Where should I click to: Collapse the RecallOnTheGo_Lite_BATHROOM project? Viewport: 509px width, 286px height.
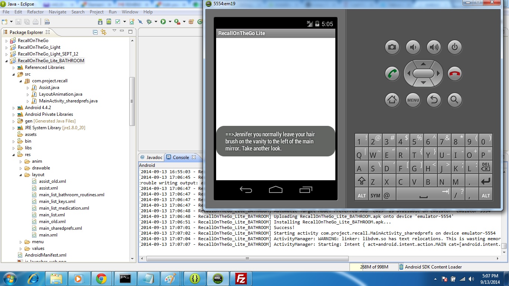point(6,61)
